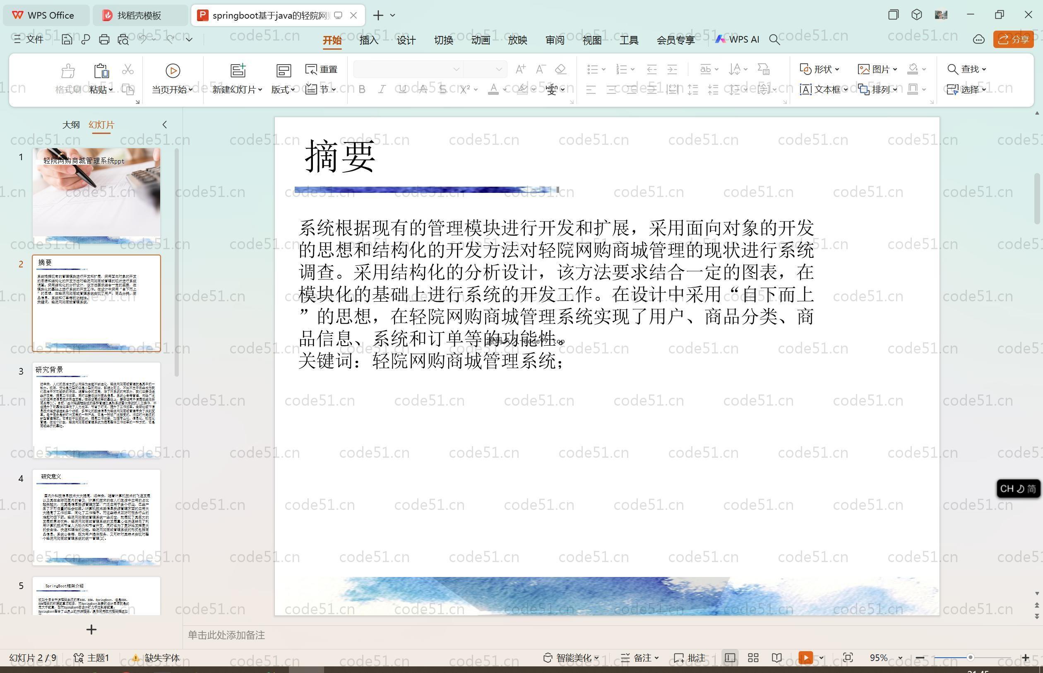Toggle center text alignment

coord(611,89)
